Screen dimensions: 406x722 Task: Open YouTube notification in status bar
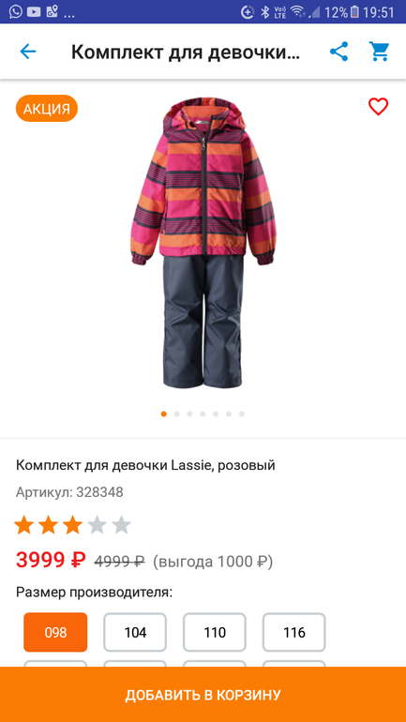coord(34,12)
